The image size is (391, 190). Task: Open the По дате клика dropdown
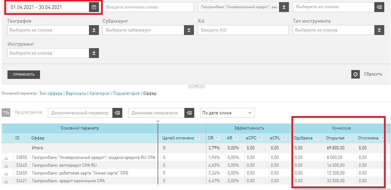pos(228,113)
